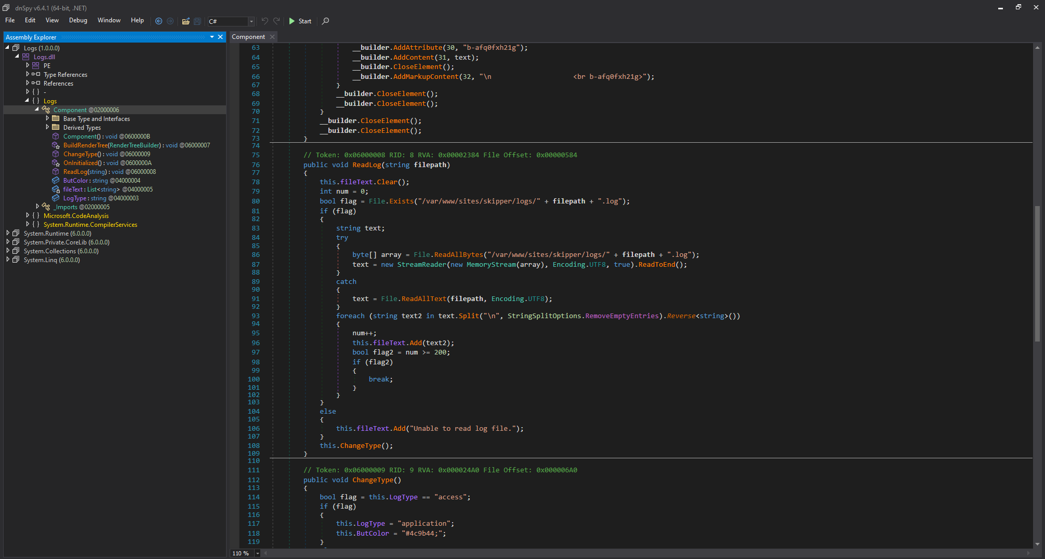
Task: Expand the Derived Types folder
Action: [47, 127]
